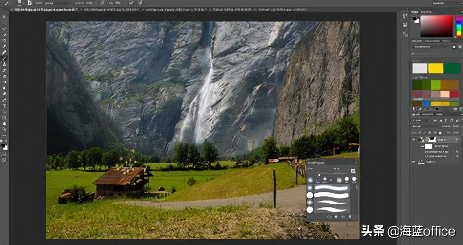
Task: Click the library search field
Action: 436,54
